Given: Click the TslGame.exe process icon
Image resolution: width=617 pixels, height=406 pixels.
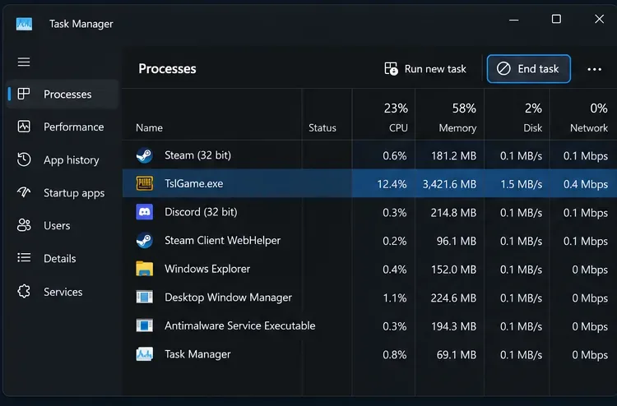Looking at the screenshot, I should 145,183.
